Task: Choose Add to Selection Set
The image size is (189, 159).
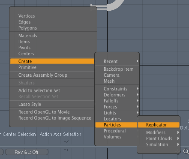Action: tap(52, 90)
